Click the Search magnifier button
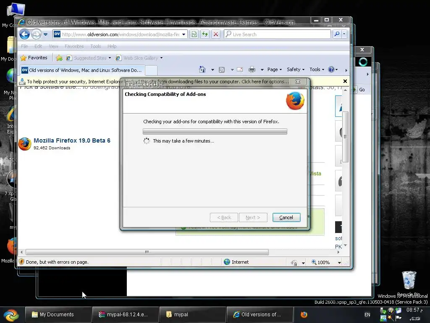 [337, 34]
